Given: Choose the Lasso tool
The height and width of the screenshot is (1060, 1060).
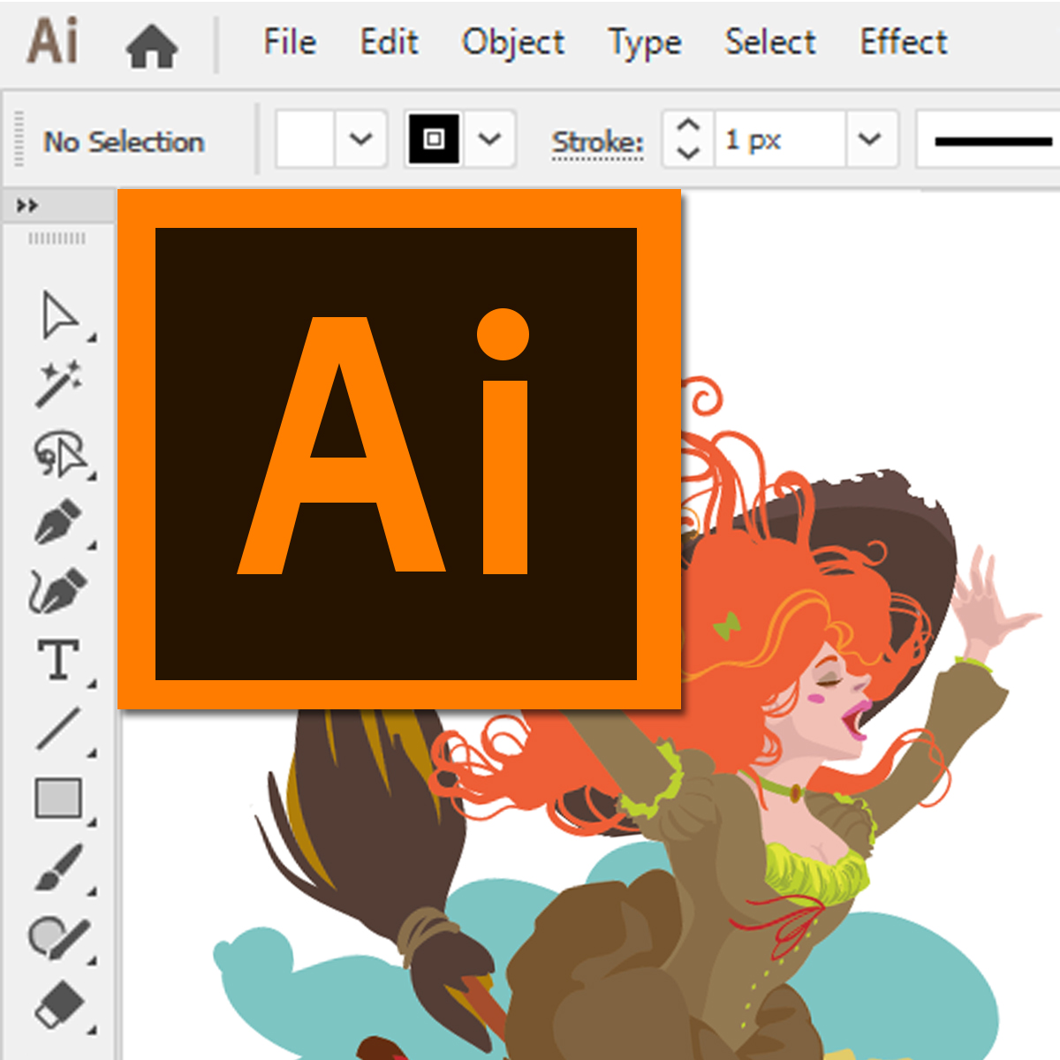Looking at the screenshot, I should (60, 452).
